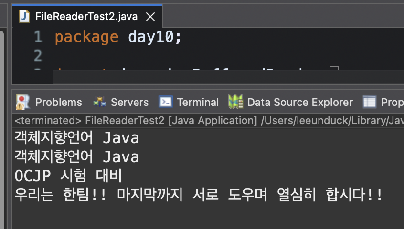Click '우리는 한팀!!' console output line
Viewport: 404px width, 229px height.
(198, 195)
